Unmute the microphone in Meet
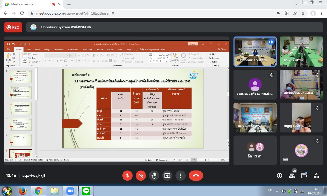The height and width of the screenshot is (196, 327). (127, 176)
